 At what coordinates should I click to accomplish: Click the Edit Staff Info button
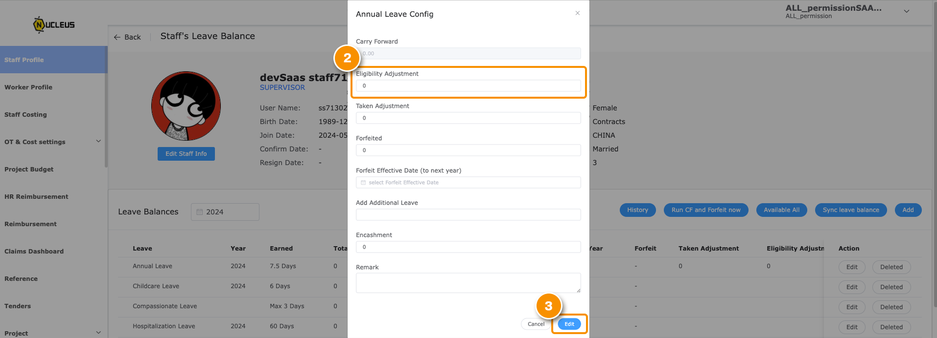[186, 154]
